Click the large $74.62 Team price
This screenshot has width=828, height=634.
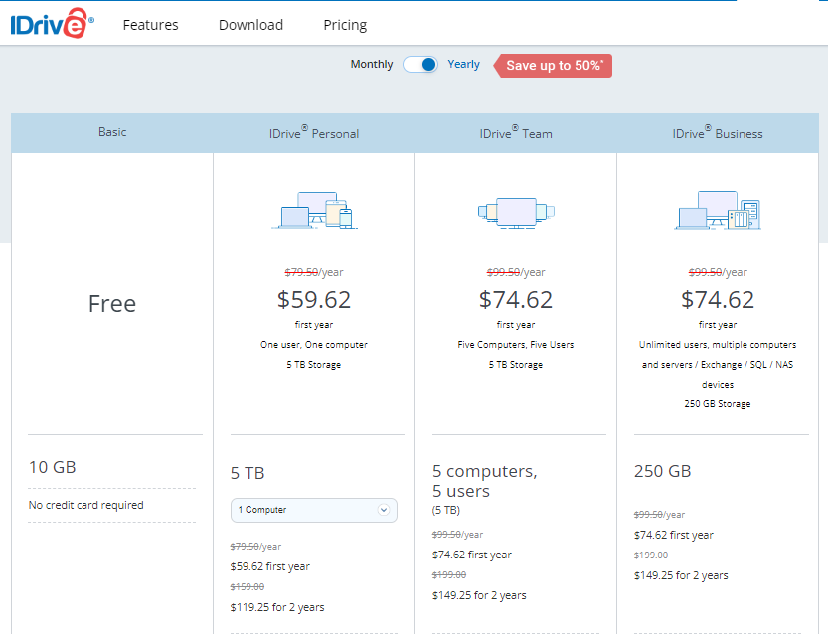click(516, 300)
